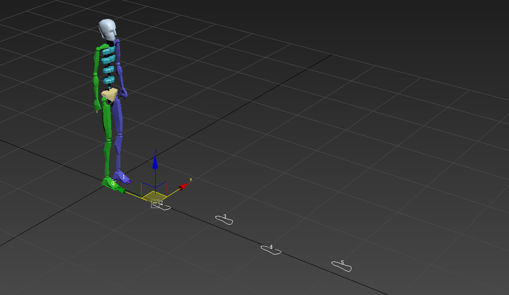This screenshot has width=509, height=295.
Task: Select the second cyan spine segment from top
Action: point(108,59)
